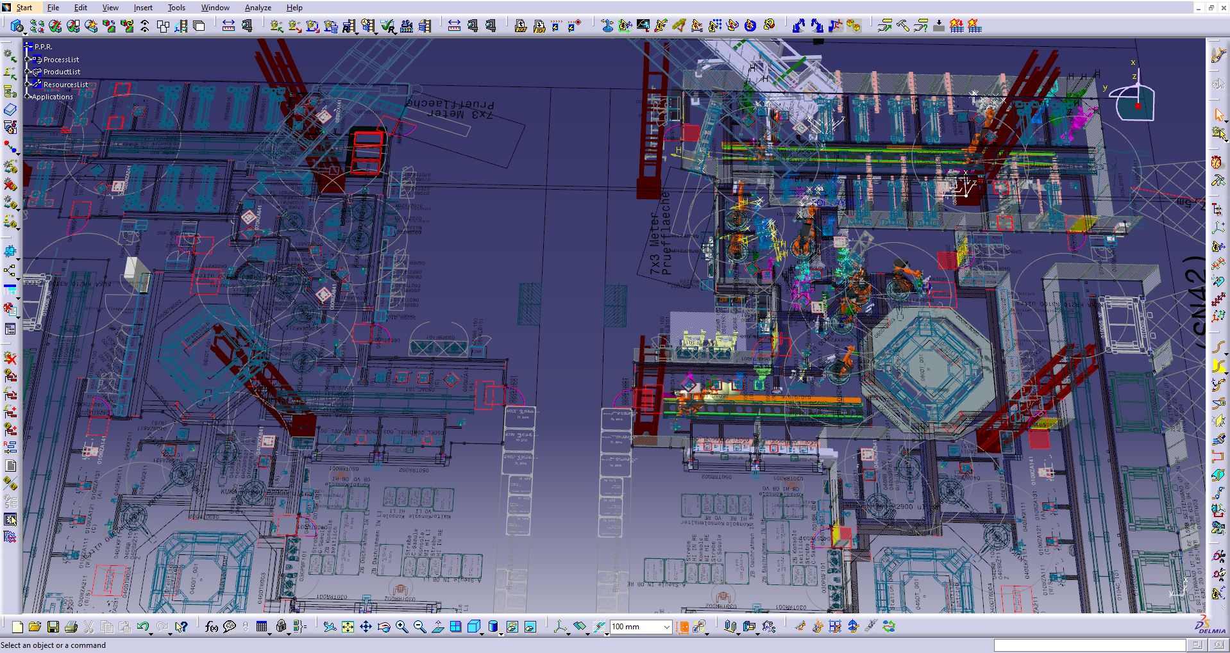Open the Shading mode cylinder icon
Viewport: 1230px width, 653px height.
pos(493,627)
